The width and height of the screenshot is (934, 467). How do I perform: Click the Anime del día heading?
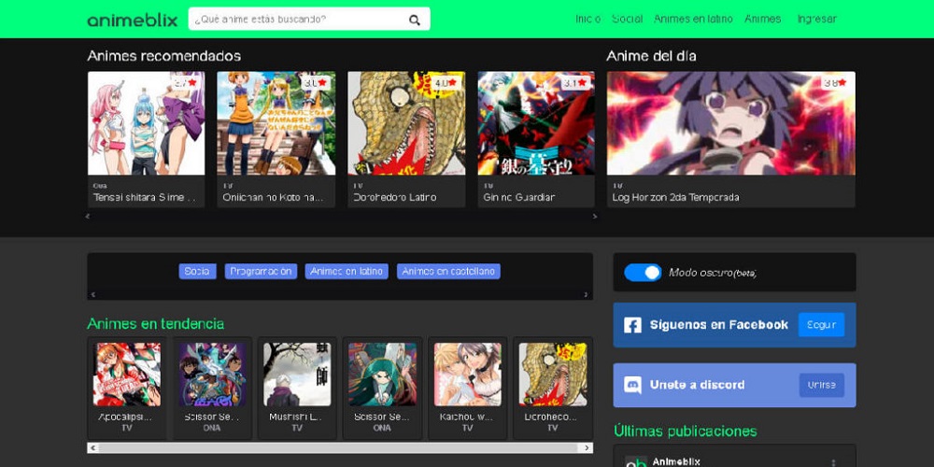[x=651, y=56]
